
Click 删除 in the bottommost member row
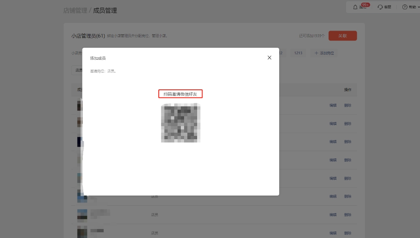(348, 233)
